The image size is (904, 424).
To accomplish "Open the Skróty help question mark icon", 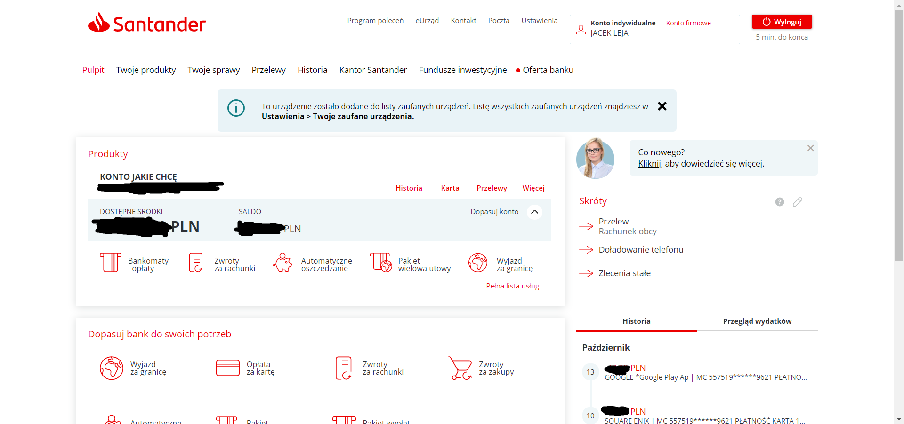I will tap(780, 202).
